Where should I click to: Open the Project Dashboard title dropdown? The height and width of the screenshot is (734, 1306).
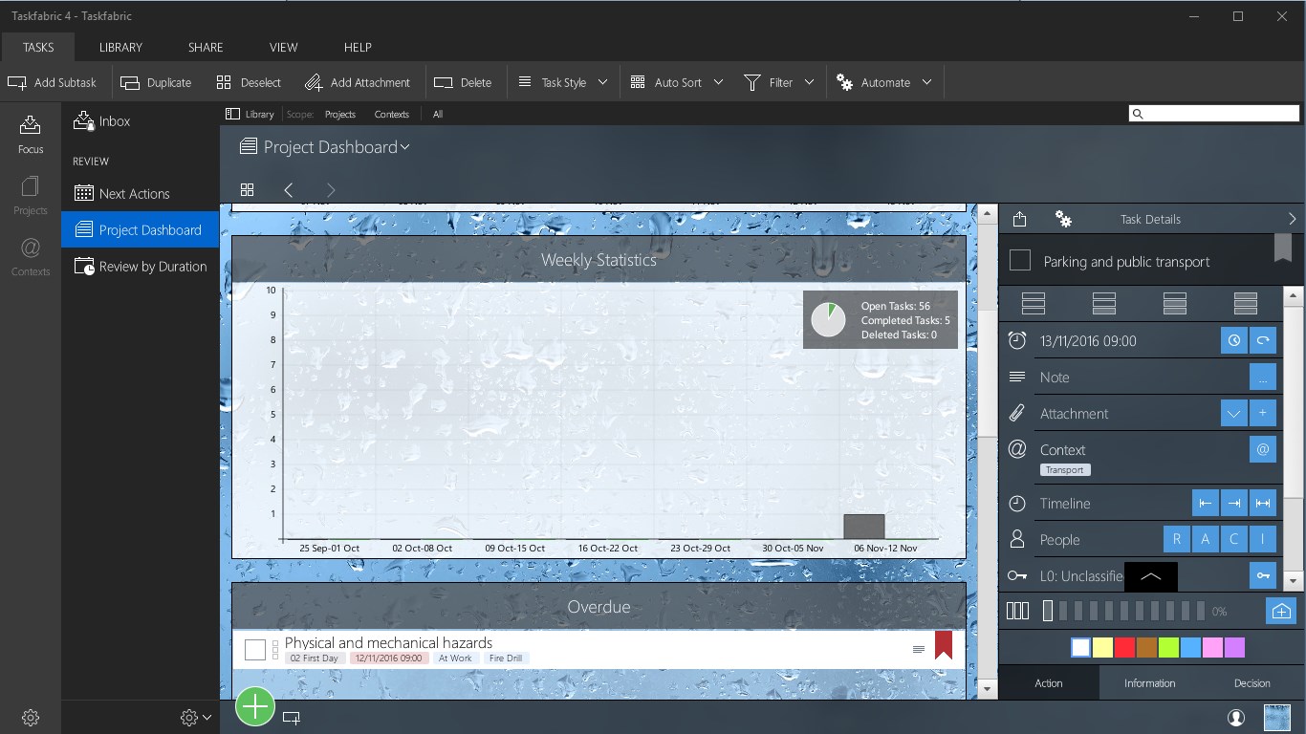(404, 147)
